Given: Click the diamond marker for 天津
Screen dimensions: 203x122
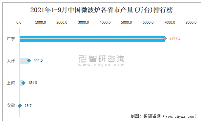Looking at the screenshot, I should [29, 60].
